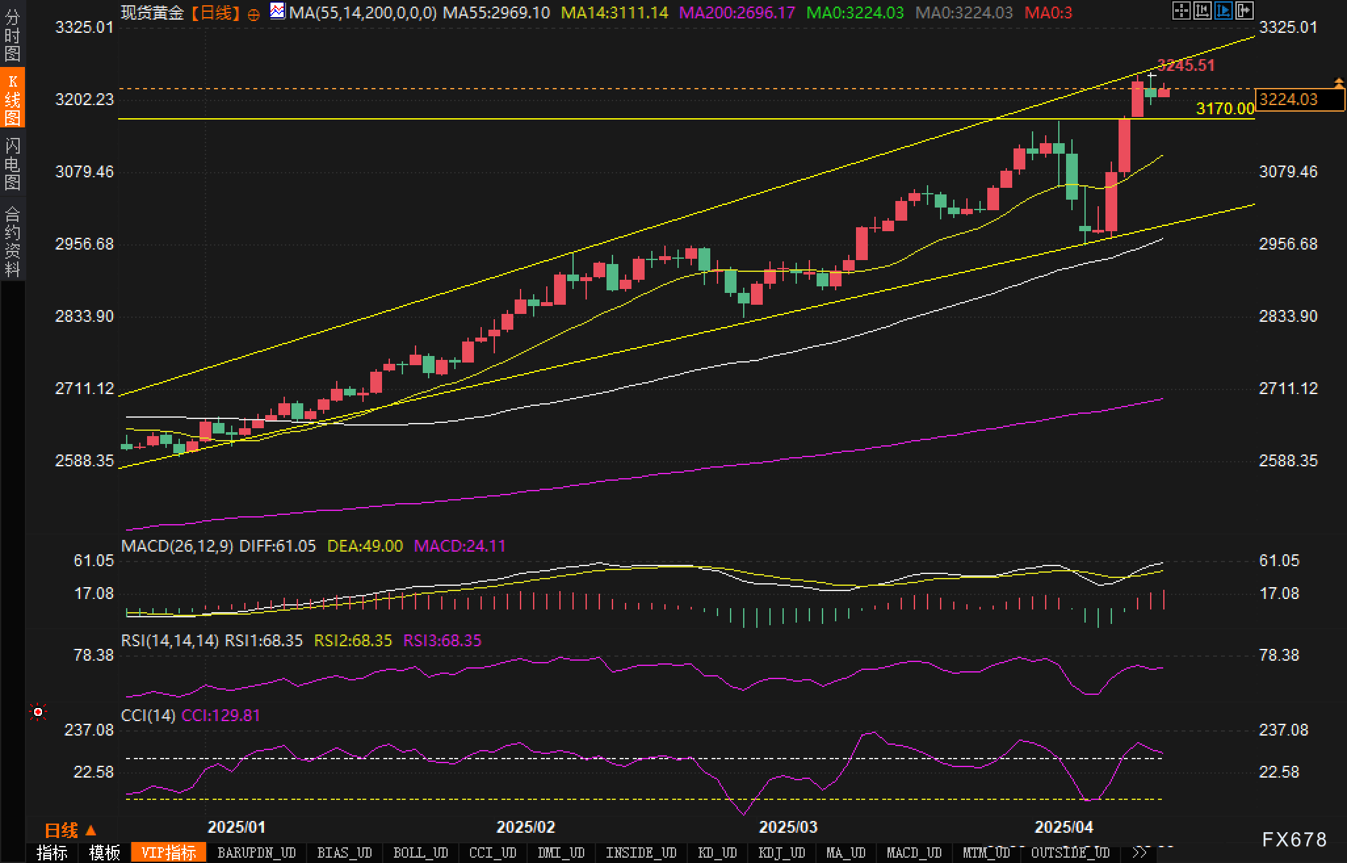This screenshot has height=863, width=1347.
Task: Click the axis range measure icon
Action: (x=1202, y=11)
